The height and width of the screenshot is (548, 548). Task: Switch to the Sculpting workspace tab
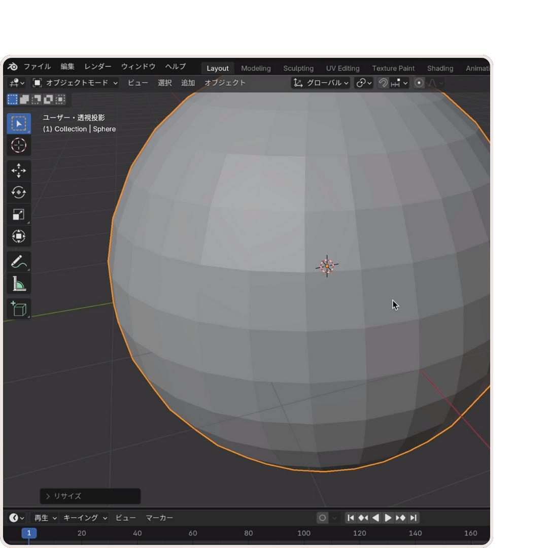[298, 68]
